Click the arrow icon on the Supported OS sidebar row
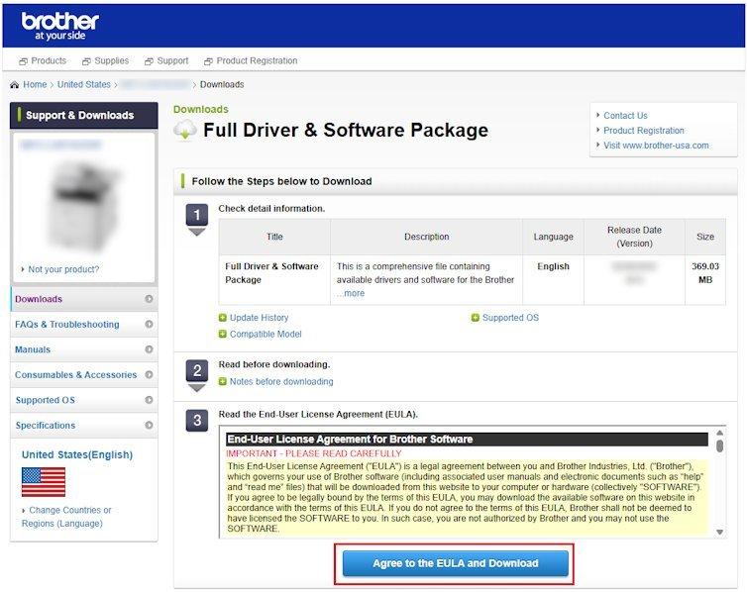This screenshot has width=747, height=592. click(149, 400)
